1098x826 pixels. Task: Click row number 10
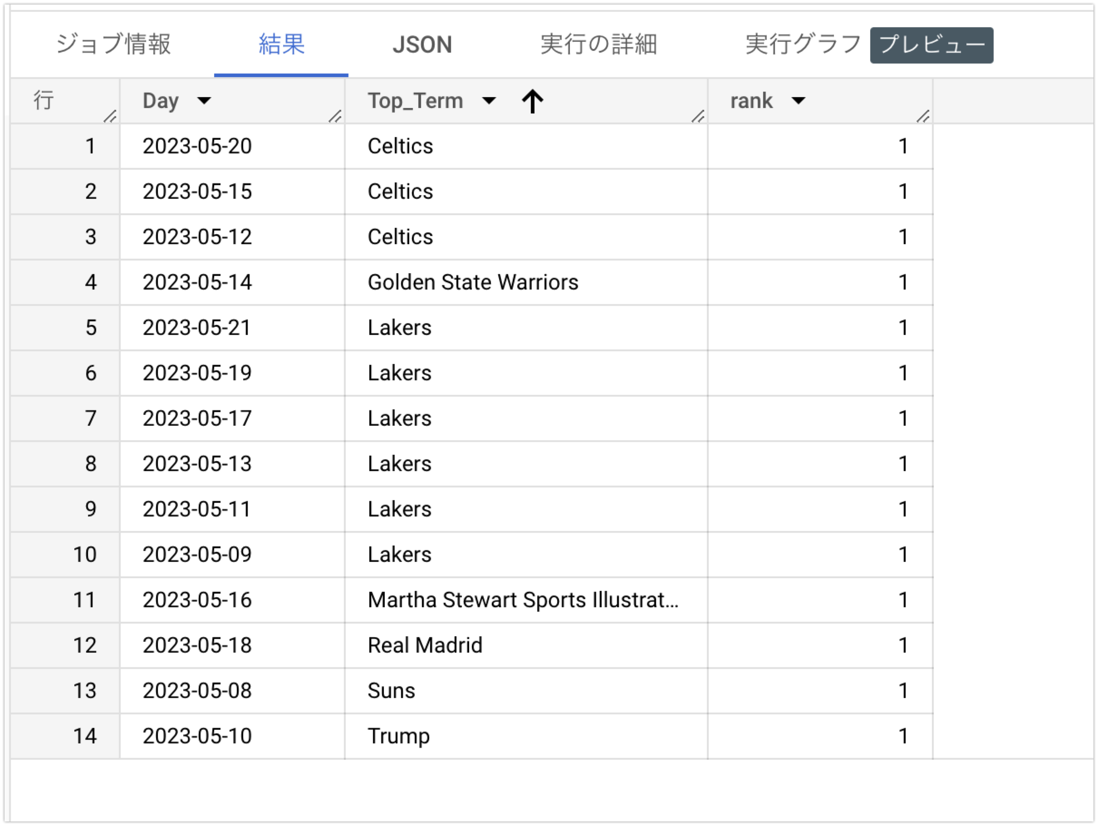(84, 555)
